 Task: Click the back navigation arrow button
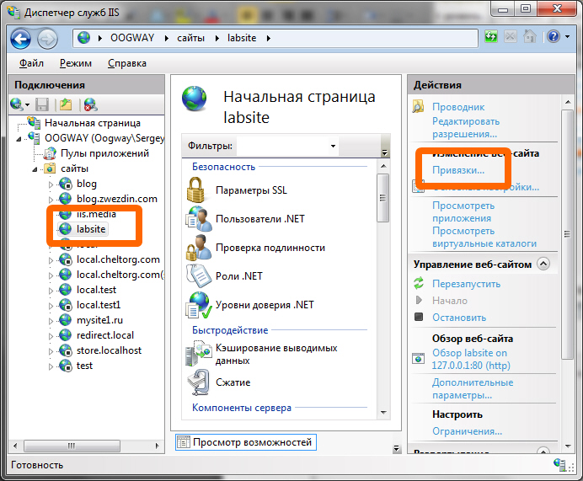click(x=20, y=38)
